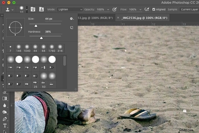The width and height of the screenshot is (199, 133).
Task: Expand the Flow slider dropdown arrow
Action: point(140,10)
